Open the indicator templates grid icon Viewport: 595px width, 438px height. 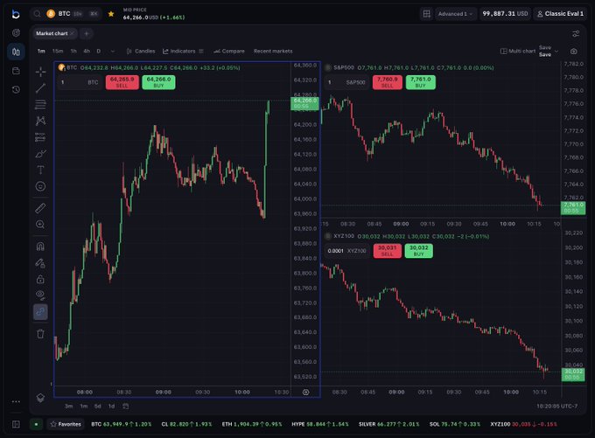(x=201, y=52)
